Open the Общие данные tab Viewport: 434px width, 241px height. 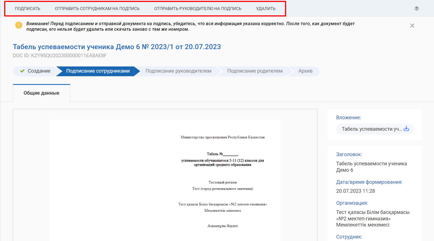(x=41, y=93)
